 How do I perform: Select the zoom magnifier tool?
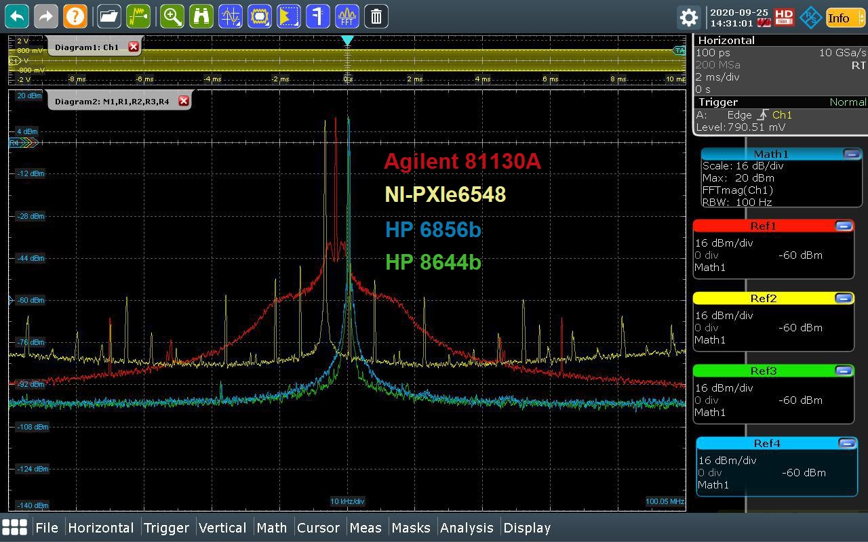(172, 16)
